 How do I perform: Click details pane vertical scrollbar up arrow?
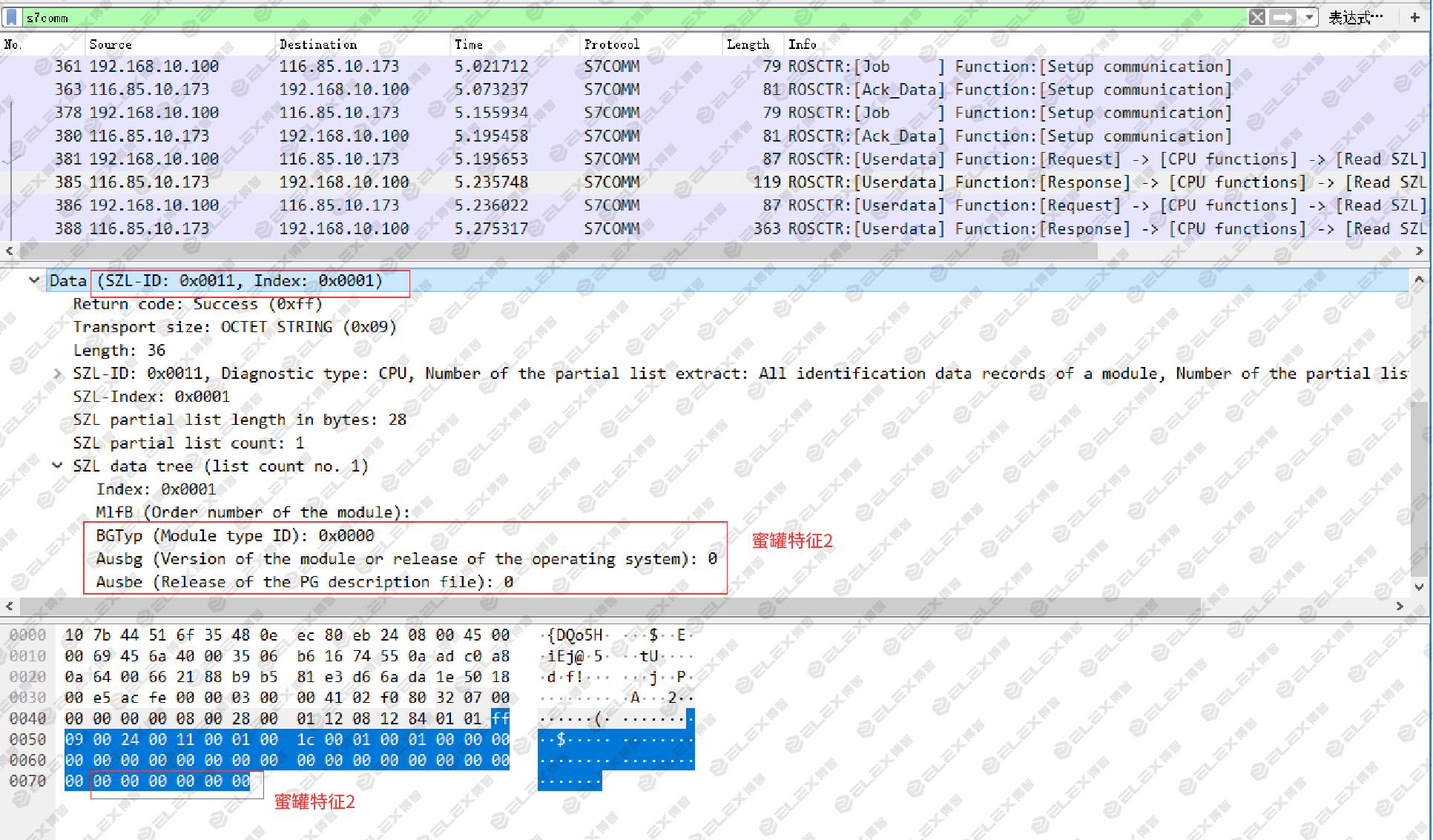pyautogui.click(x=1419, y=280)
